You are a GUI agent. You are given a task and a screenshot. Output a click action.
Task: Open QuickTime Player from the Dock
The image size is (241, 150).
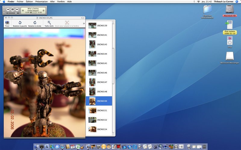pyautogui.click(x=135, y=146)
